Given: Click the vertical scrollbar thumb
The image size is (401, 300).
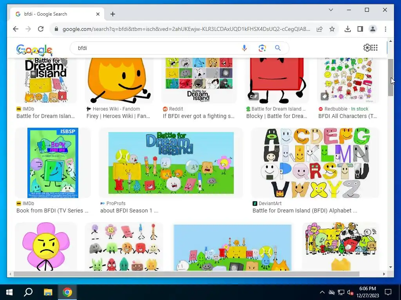Looking at the screenshot, I should (x=390, y=78).
